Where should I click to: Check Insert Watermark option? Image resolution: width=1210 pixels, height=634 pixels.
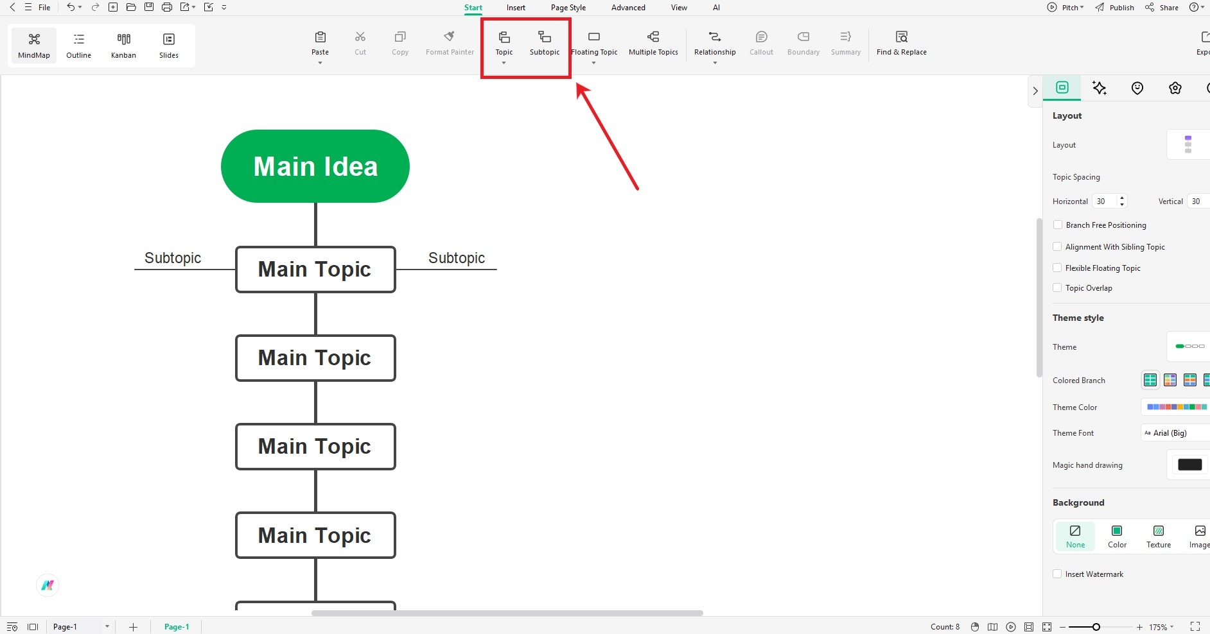(1057, 574)
